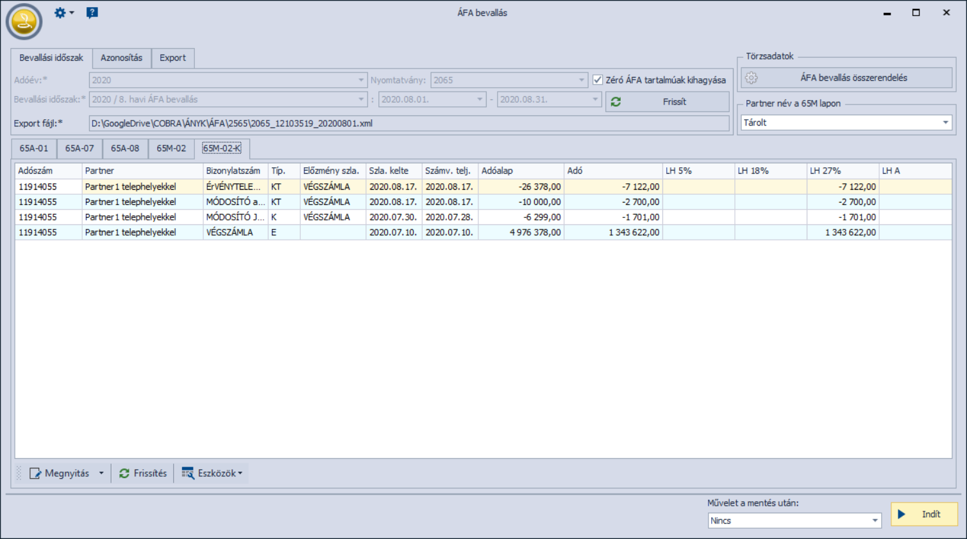967x539 pixels.
Task: Switch to the Export tab
Action: (172, 58)
